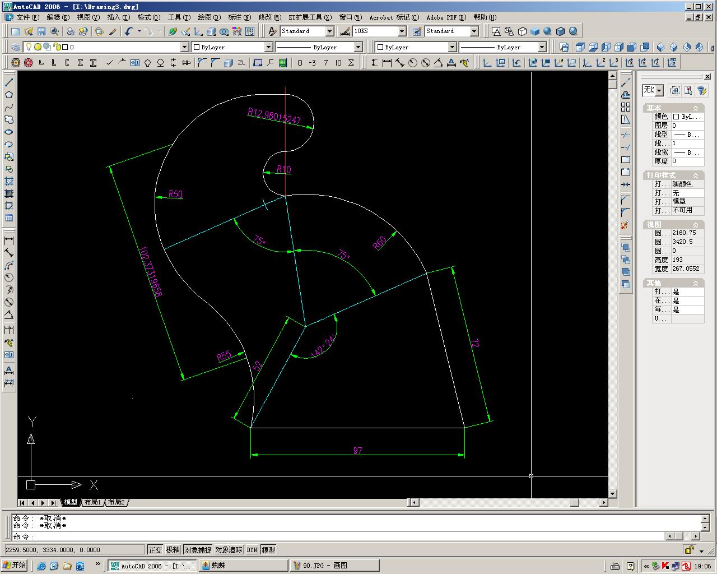Open the Layer Properties Manager icon
The width and height of the screenshot is (717, 574).
pyautogui.click(x=15, y=47)
